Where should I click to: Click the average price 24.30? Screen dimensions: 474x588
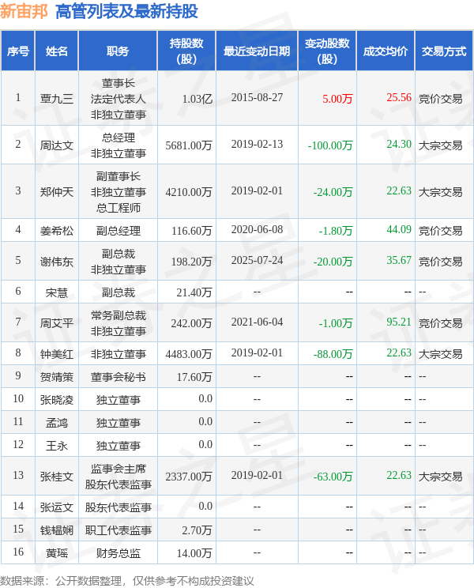[399, 144]
